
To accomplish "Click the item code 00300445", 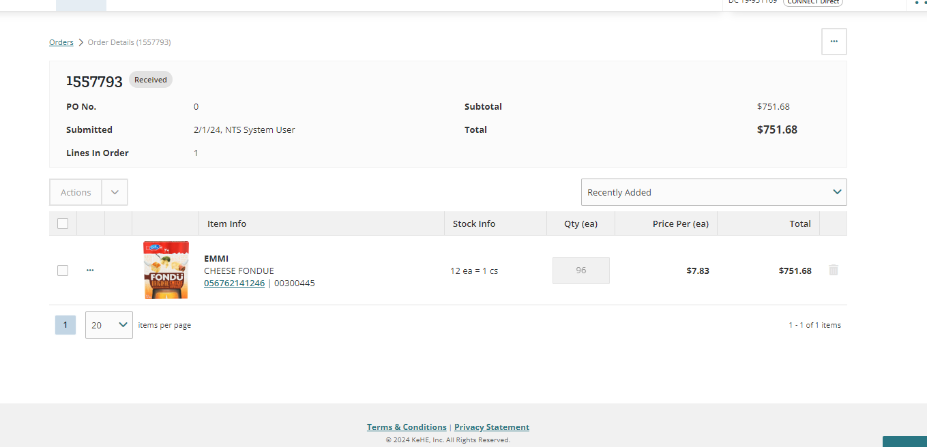I will pos(295,283).
